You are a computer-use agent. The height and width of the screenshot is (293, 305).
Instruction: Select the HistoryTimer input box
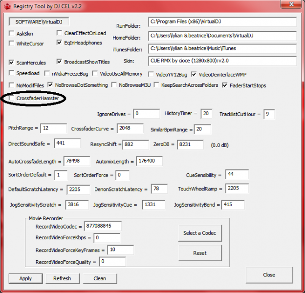[206, 114]
